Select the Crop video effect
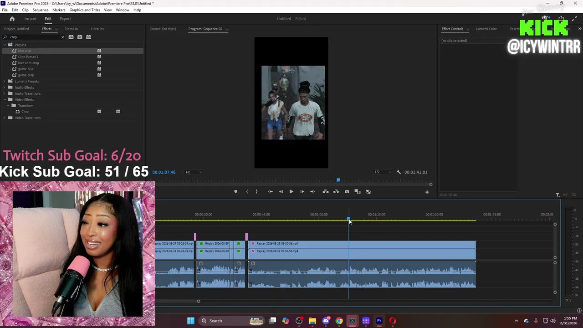The height and width of the screenshot is (328, 583). (25, 112)
